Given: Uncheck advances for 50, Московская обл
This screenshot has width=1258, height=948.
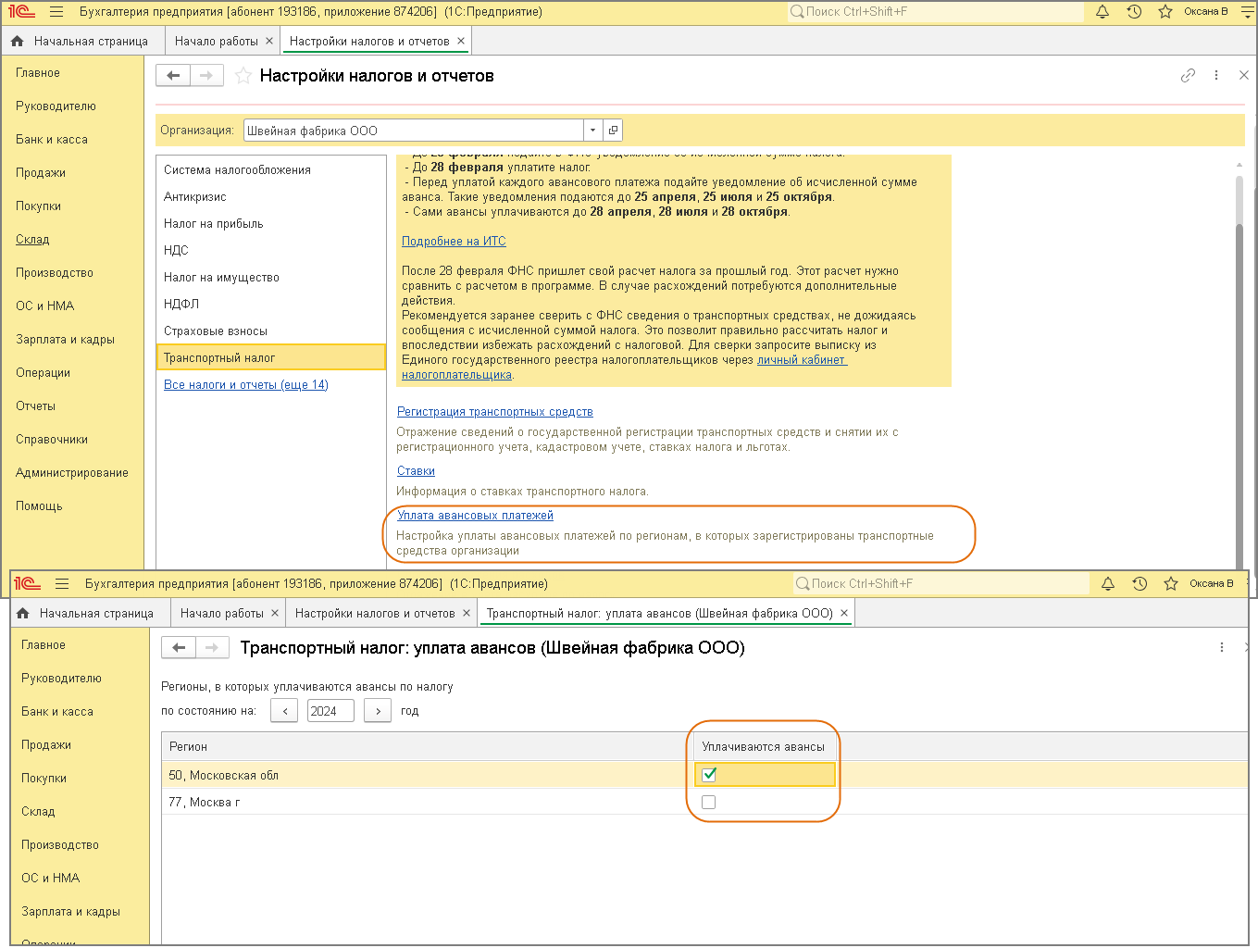Looking at the screenshot, I should point(709,775).
